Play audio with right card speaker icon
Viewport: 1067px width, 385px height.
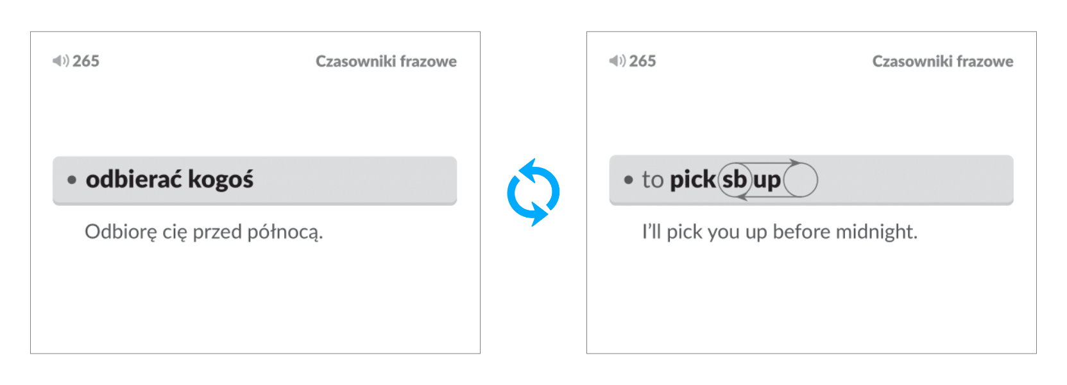pos(617,61)
